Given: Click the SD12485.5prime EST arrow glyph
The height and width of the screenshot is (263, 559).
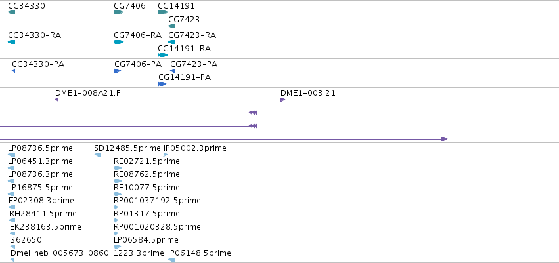Looking at the screenshot, I should 98,155.
